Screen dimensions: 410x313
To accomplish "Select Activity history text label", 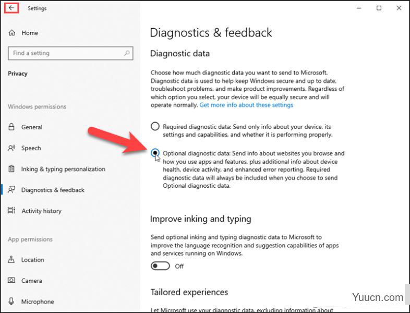I will [x=41, y=211].
